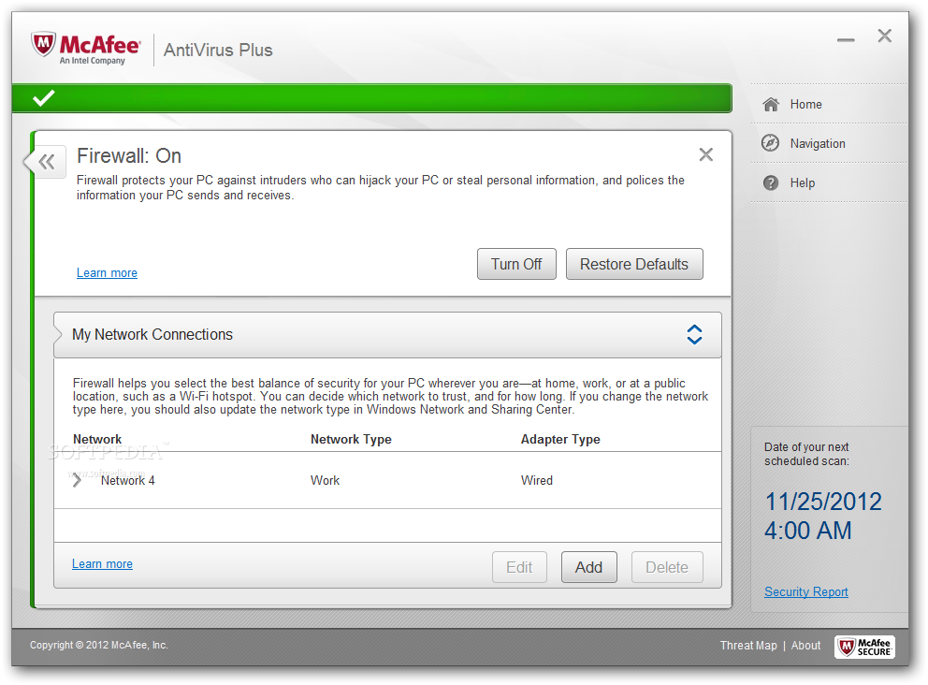Click the Delete network button
The width and height of the screenshot is (928, 685).
point(667,567)
